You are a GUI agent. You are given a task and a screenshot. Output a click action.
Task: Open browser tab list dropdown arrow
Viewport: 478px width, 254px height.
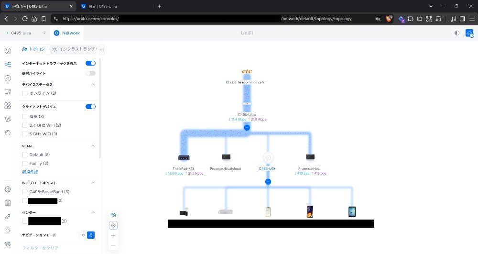pos(431,6)
